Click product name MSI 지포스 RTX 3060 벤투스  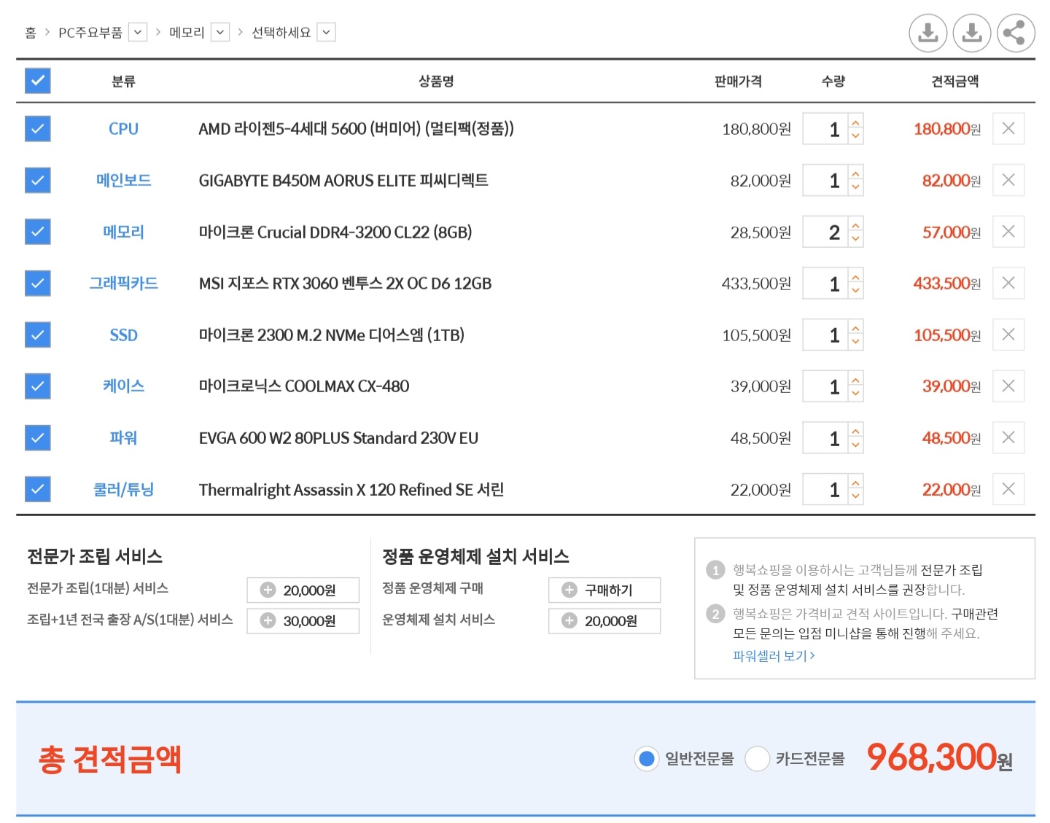(345, 283)
